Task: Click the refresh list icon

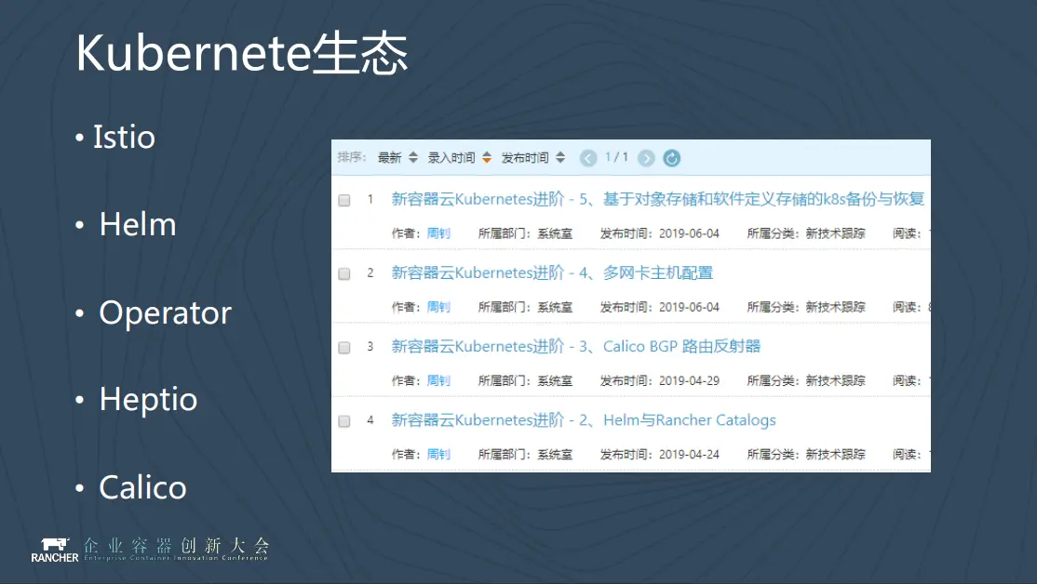Action: [671, 158]
